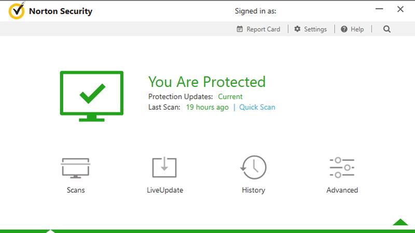The image size is (415, 233).
Task: Click the Settings text label
Action: click(x=315, y=29)
